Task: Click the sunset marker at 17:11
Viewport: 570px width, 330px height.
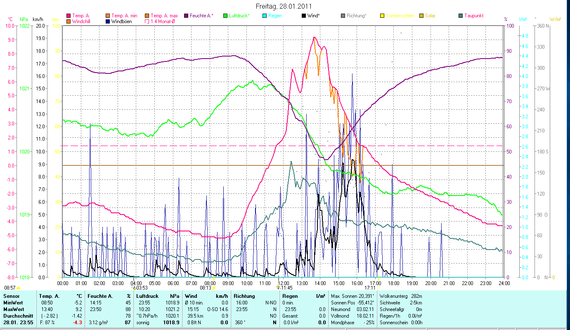Action: click(x=378, y=288)
